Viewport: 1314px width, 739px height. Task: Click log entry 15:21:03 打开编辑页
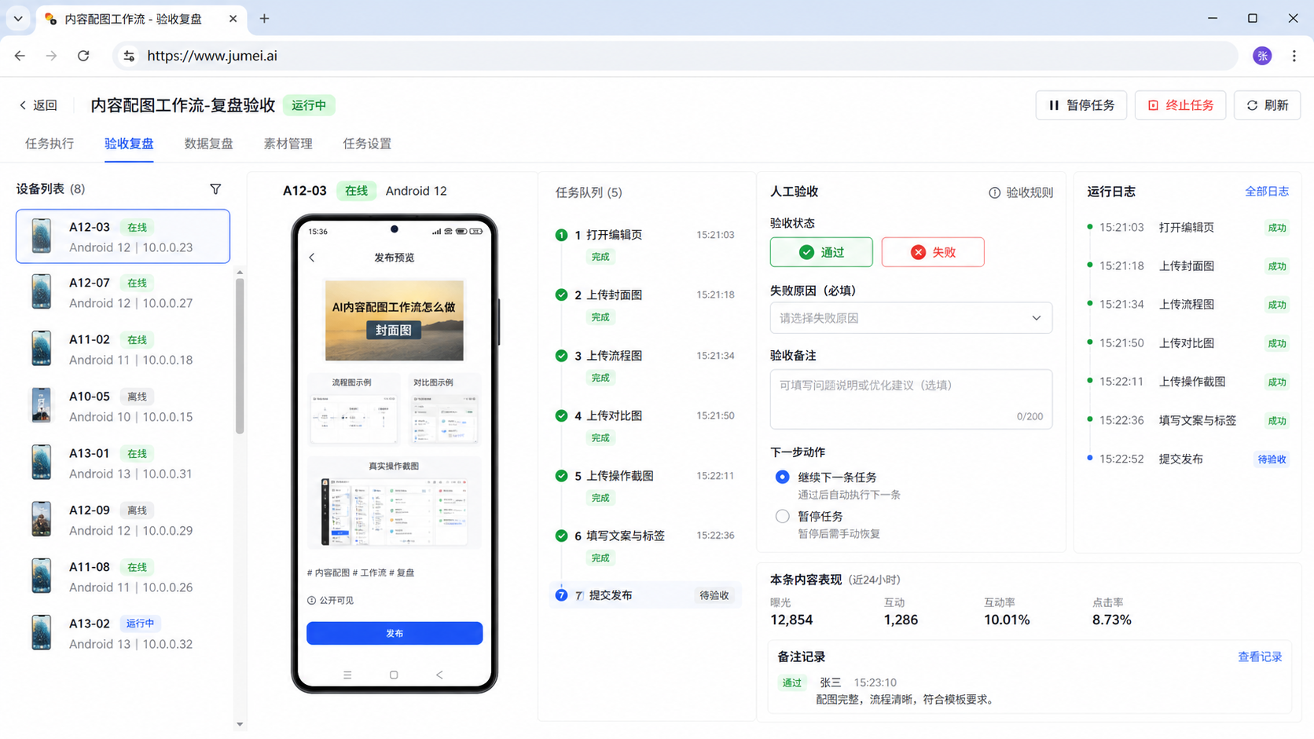click(x=1187, y=227)
